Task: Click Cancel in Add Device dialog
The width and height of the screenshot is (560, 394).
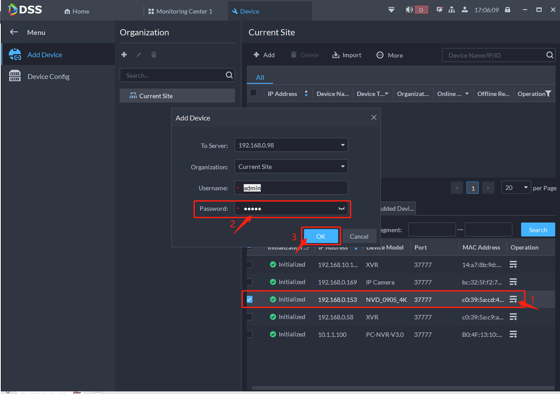Action: (x=359, y=236)
